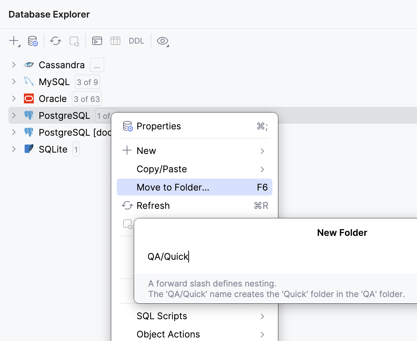Click the Deactivate/disconnect toolbar icon
The image size is (417, 341).
(x=75, y=41)
